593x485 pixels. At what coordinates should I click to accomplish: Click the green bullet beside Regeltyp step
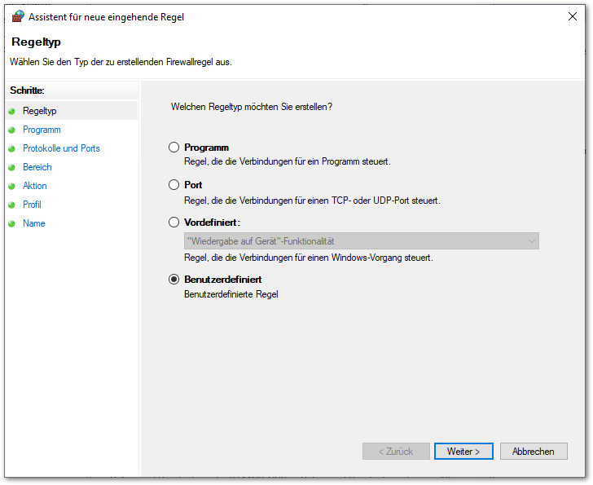(x=11, y=111)
